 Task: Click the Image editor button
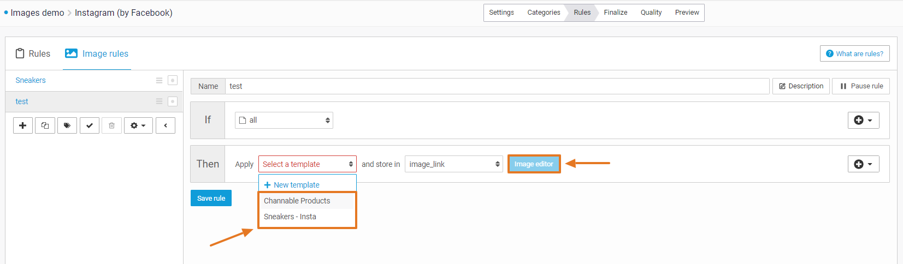[534, 164]
